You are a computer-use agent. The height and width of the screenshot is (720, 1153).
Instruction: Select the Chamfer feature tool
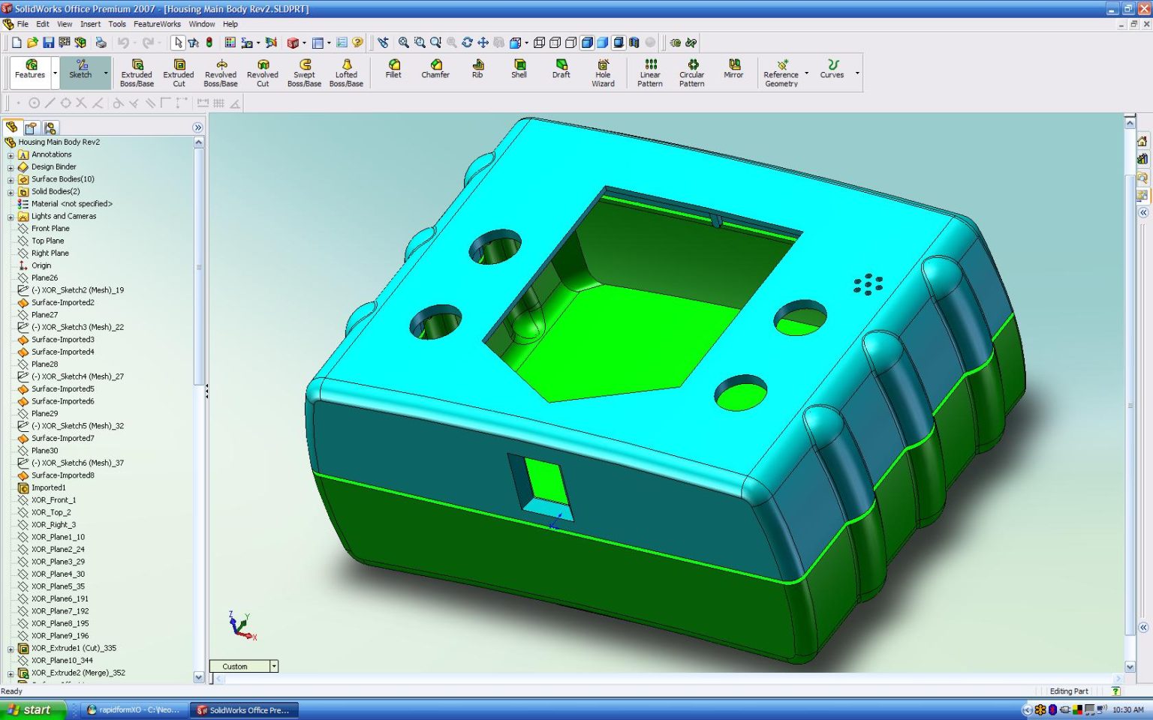[435, 69]
